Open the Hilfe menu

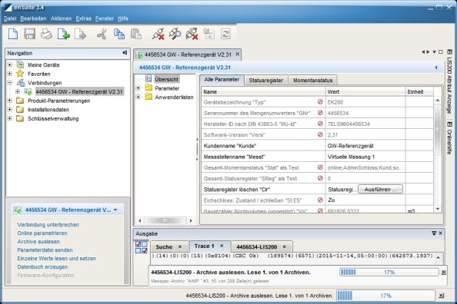coord(123,18)
